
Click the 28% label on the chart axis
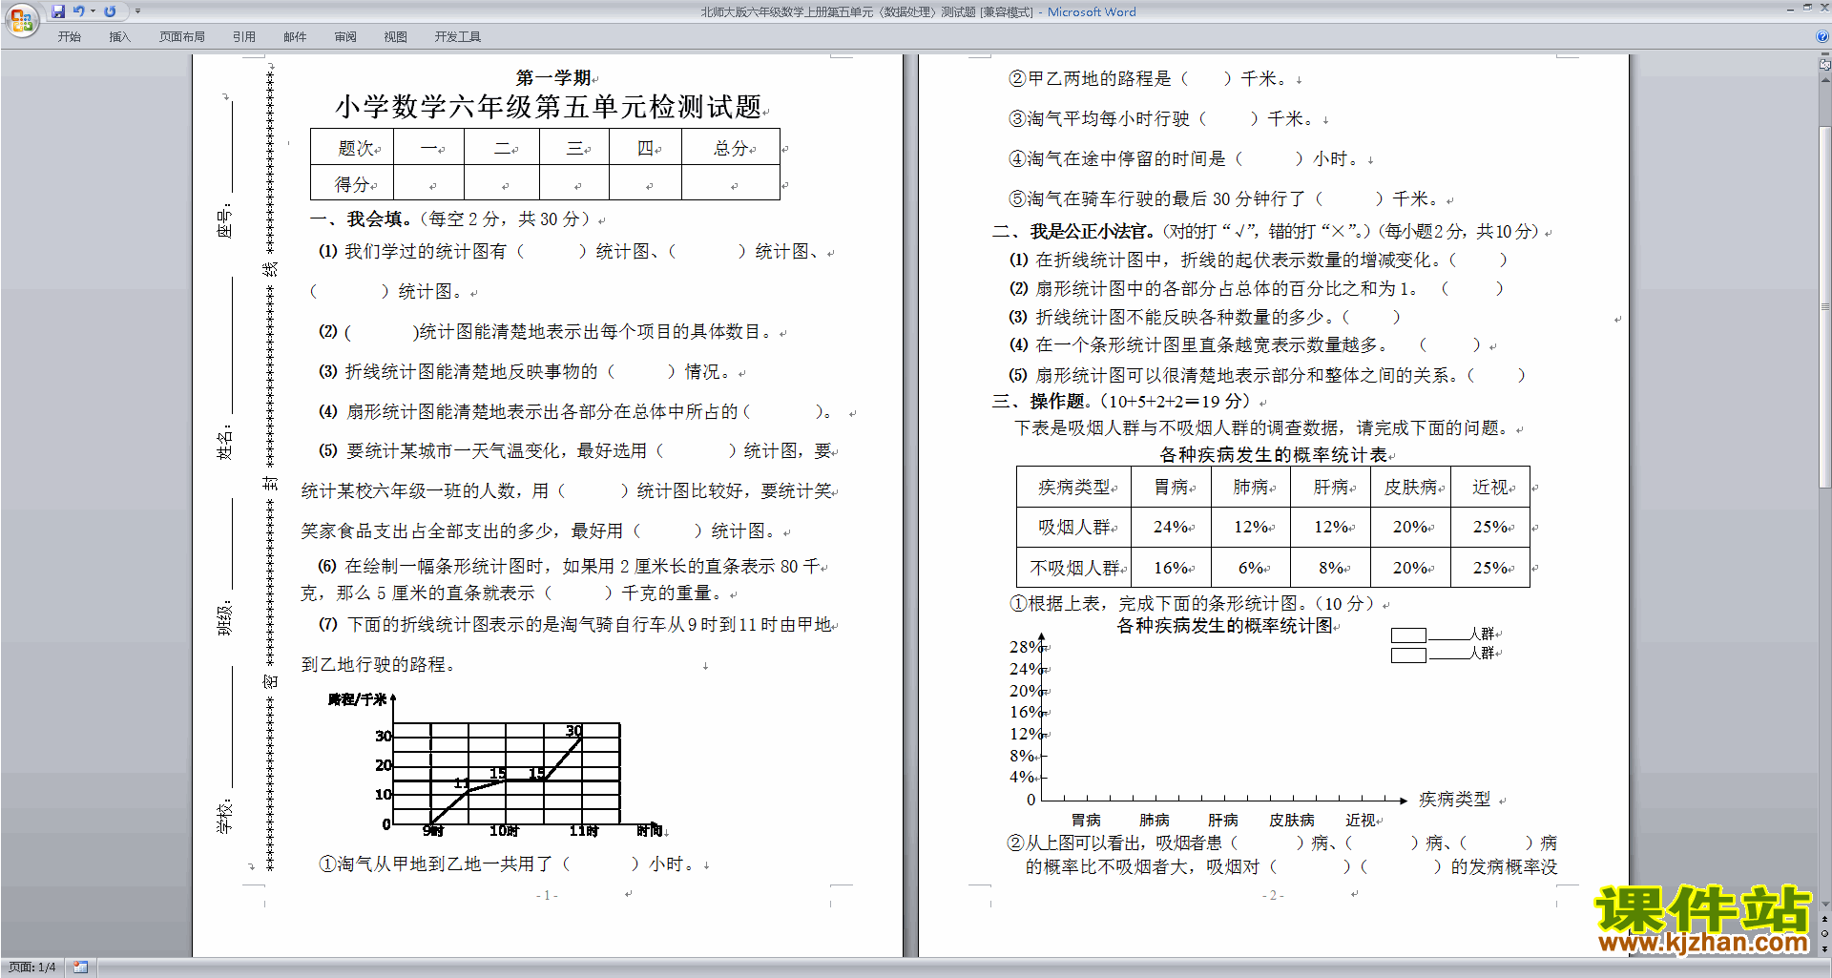point(1026,647)
